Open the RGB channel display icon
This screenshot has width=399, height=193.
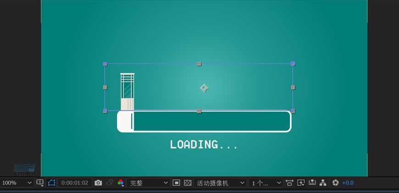(x=121, y=183)
